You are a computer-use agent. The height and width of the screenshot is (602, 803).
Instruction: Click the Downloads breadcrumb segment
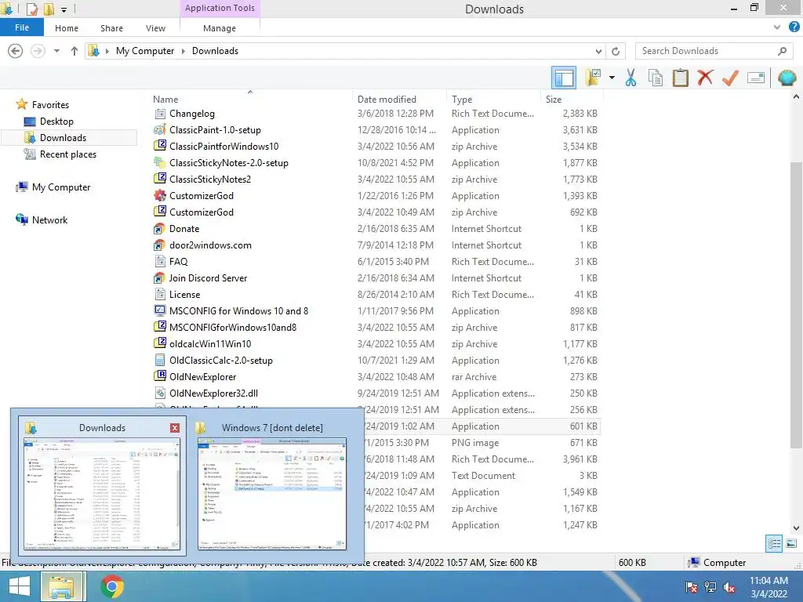coord(215,51)
